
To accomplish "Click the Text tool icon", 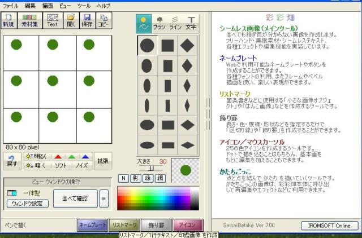I will point(52,21).
